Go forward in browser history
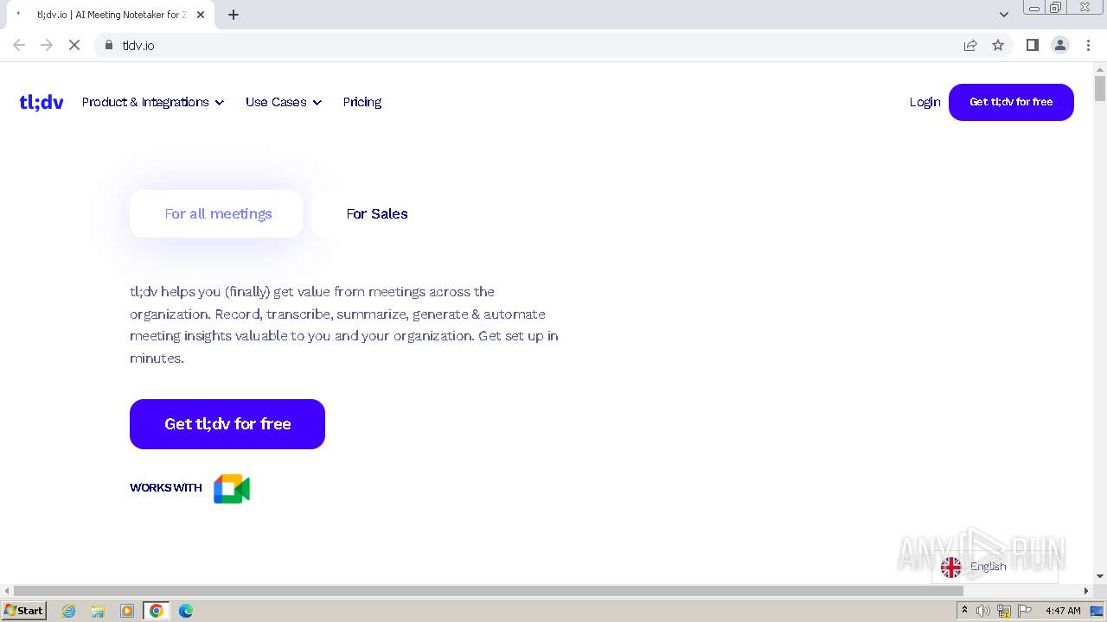This screenshot has height=622, width=1107. coord(47,45)
